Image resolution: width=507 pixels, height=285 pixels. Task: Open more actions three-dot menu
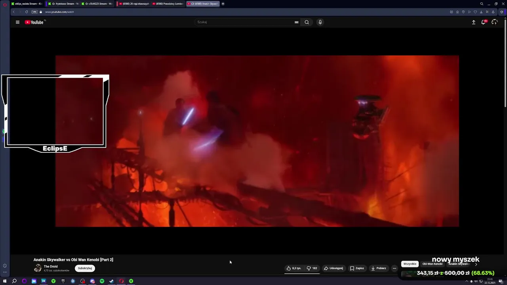[394, 268]
